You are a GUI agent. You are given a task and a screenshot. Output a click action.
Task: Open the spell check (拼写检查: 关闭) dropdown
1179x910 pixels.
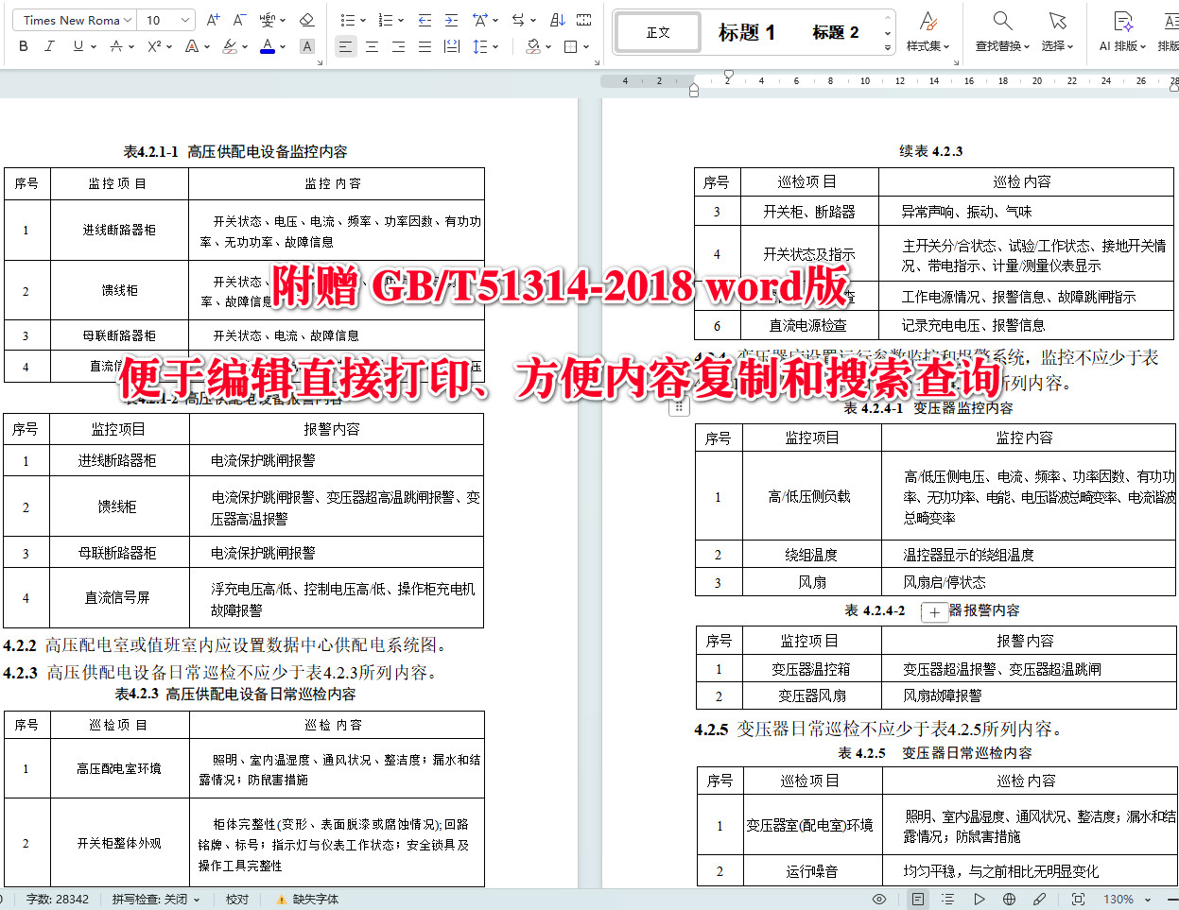(156, 899)
